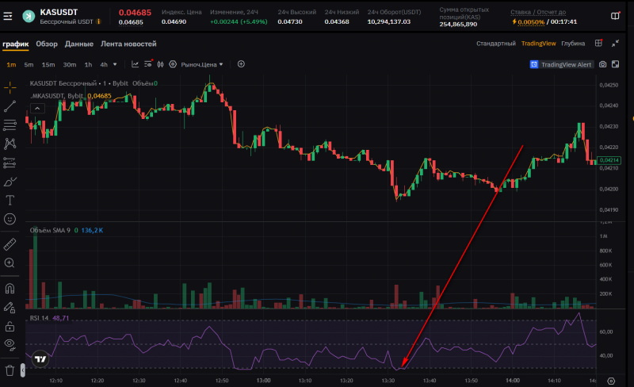Remove drawings with trash can icon
Screen dimensions: 634x387
click(10, 370)
